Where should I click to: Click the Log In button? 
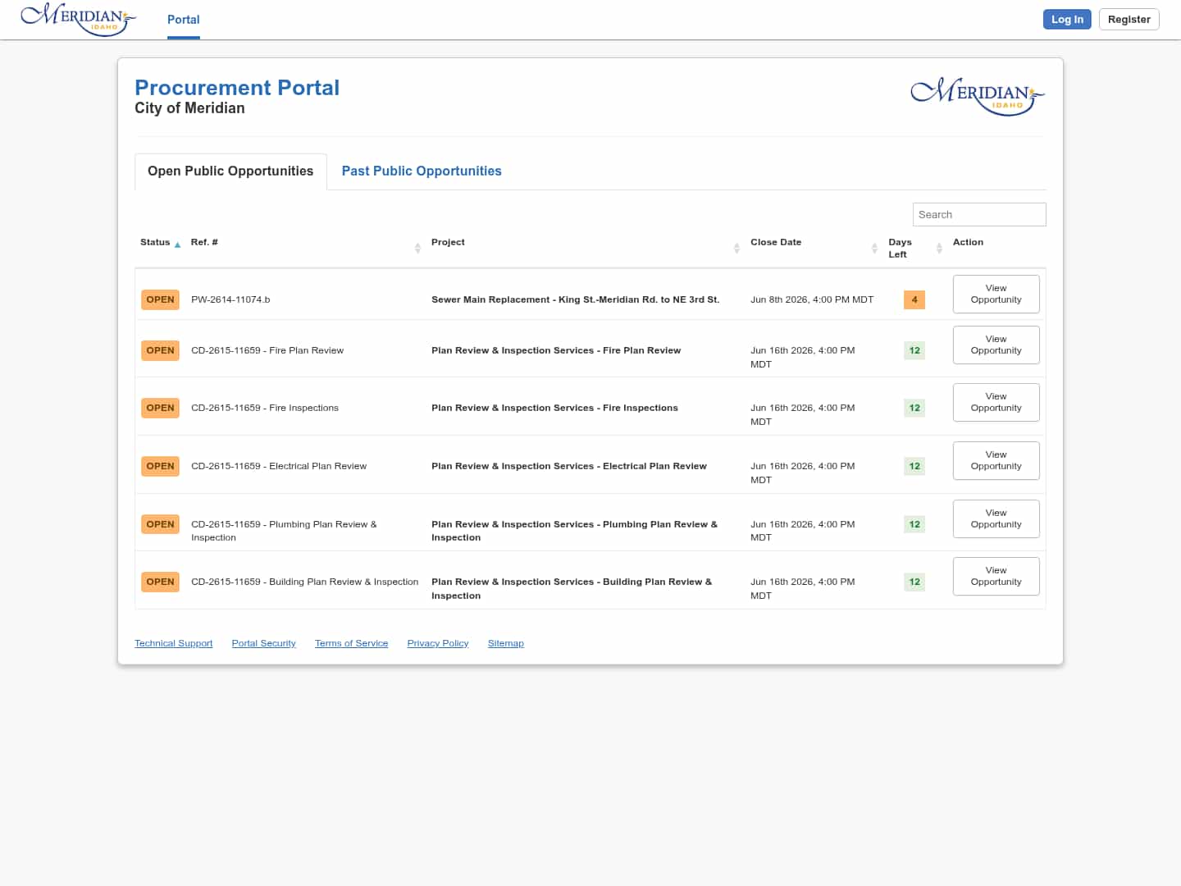1067,19
